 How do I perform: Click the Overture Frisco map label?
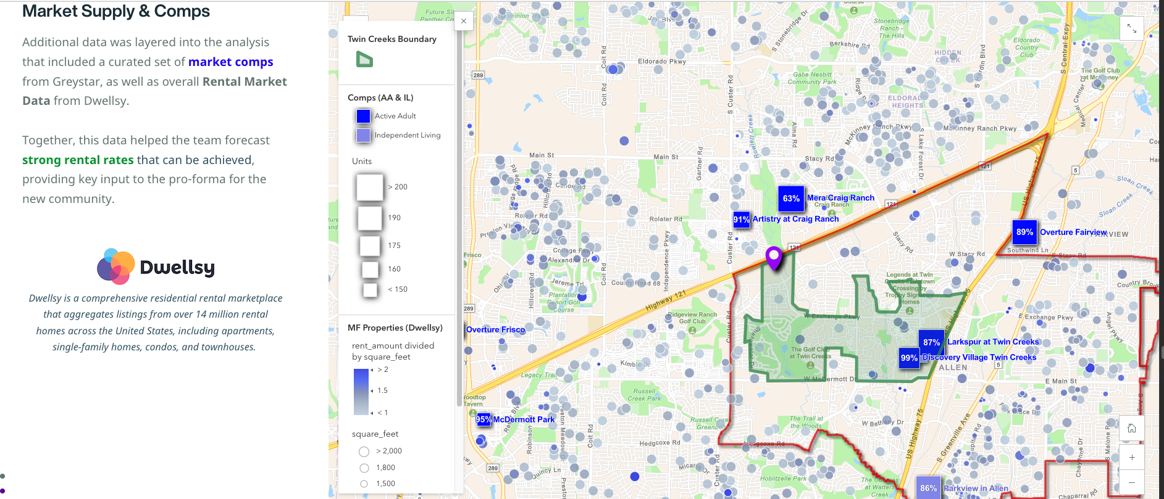point(495,329)
